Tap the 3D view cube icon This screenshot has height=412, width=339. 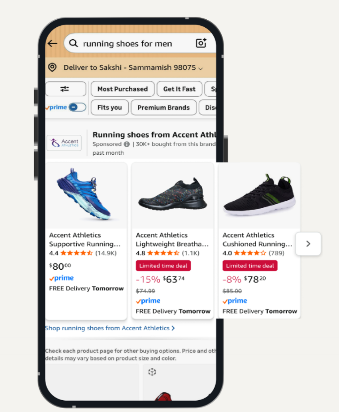152,372
